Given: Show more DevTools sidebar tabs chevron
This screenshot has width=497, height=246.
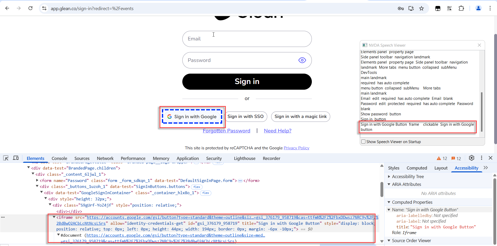Looking at the screenshot, I should point(486,168).
